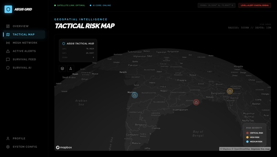Click the 'SATELLITE LINK: OPTIMAL' status text
Viewport: 277px width, 157px height.
[x=71, y=5]
